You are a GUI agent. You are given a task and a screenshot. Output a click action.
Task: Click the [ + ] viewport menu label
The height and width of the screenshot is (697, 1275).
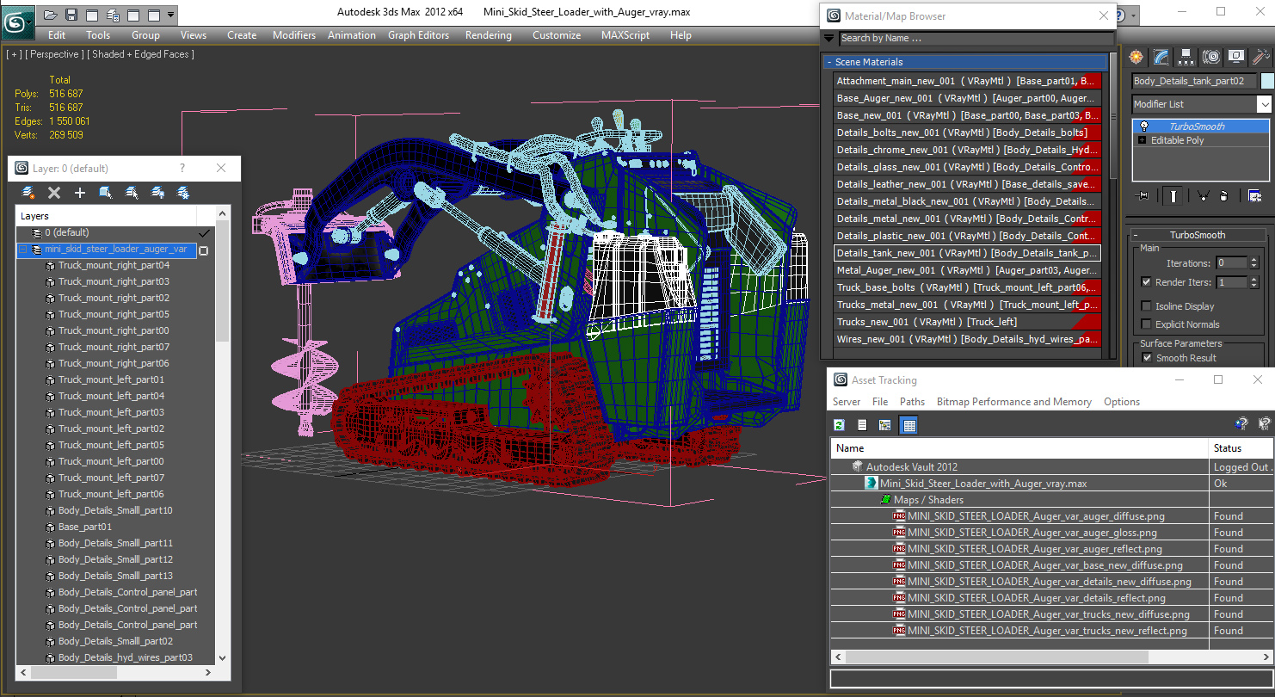15,54
